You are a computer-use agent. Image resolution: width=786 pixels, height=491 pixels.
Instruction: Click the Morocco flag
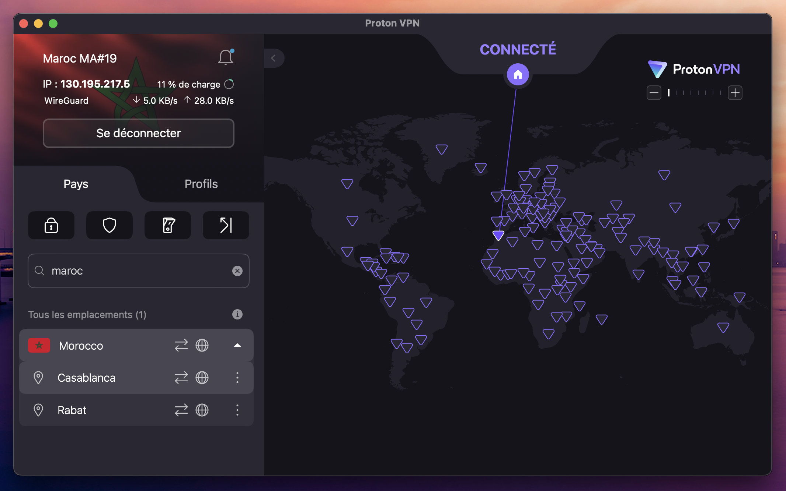coord(39,346)
